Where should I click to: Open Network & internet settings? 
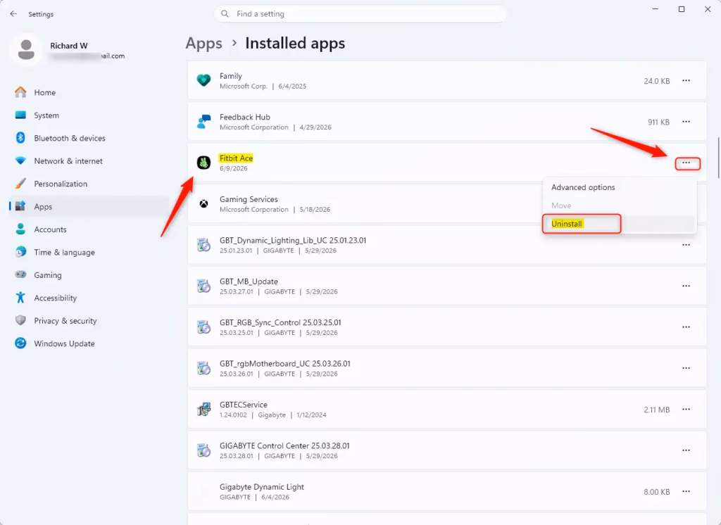pos(89,161)
